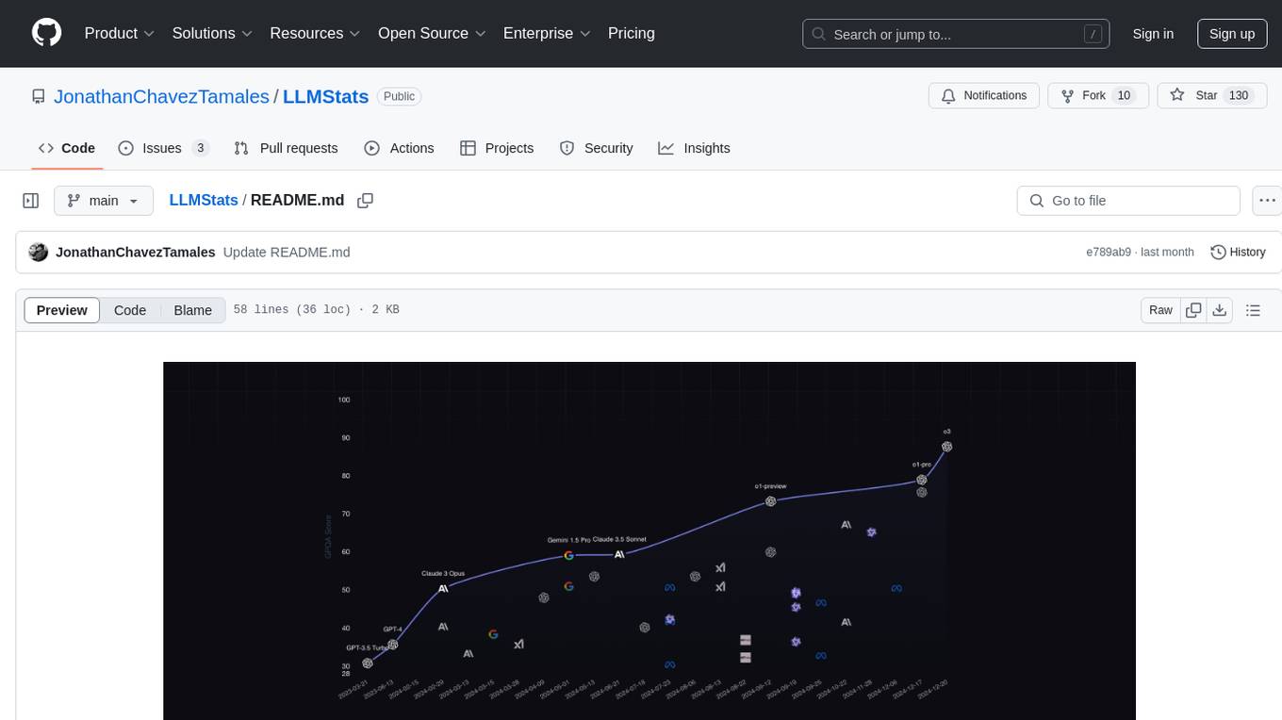This screenshot has width=1282, height=720.
Task: Expand the Resources menu
Action: (315, 33)
